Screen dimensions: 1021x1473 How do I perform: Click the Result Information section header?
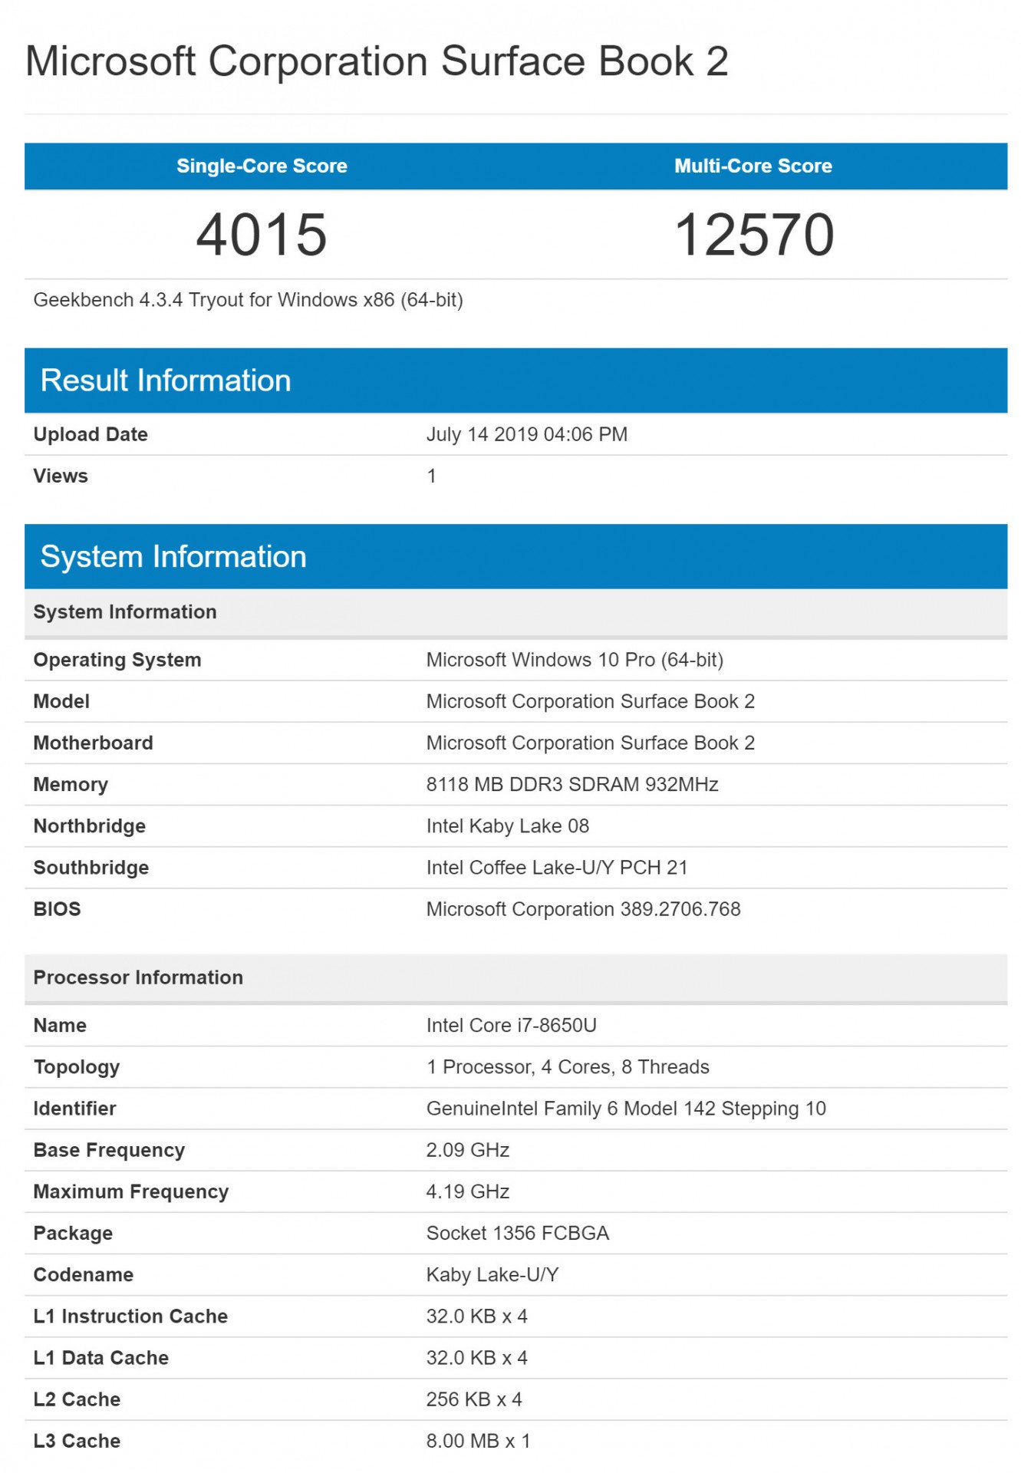[515, 381]
